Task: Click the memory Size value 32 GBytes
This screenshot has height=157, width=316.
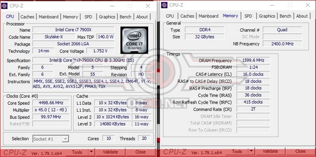Action: (205, 37)
